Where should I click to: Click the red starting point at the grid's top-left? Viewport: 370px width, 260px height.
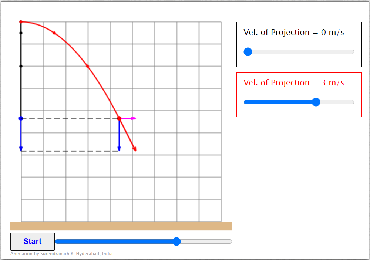click(x=21, y=22)
